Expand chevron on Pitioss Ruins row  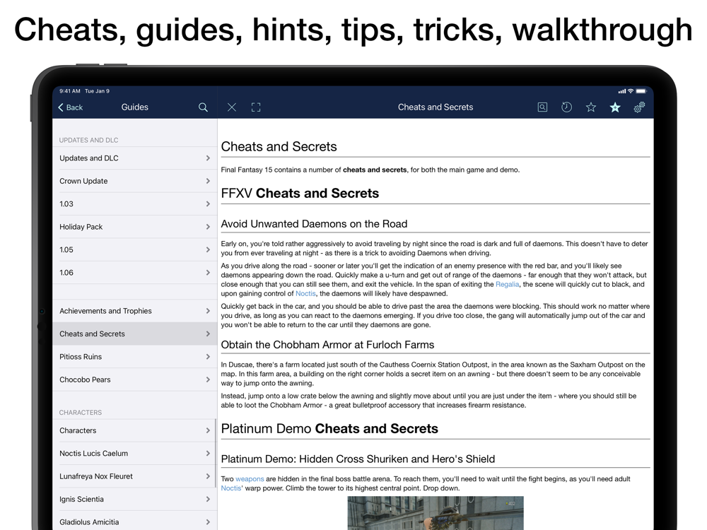tap(208, 357)
